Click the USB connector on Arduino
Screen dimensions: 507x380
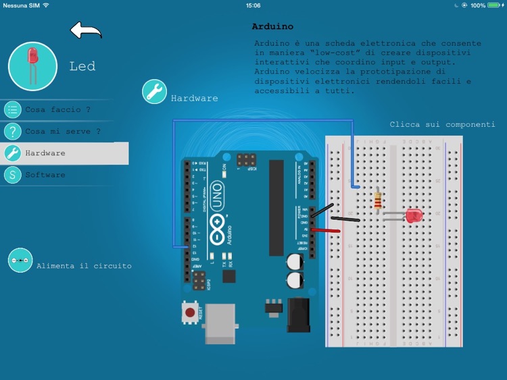220,323
